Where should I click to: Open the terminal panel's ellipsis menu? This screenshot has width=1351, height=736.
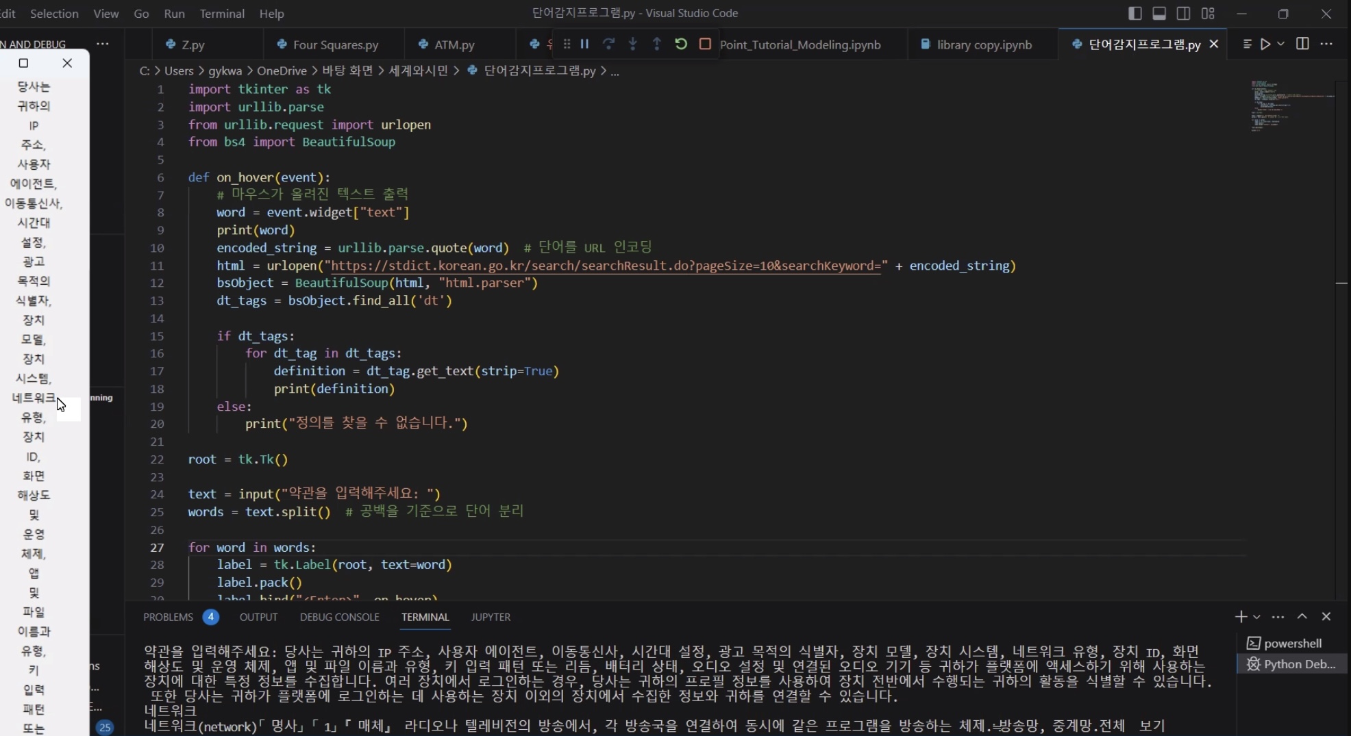click(x=1278, y=617)
